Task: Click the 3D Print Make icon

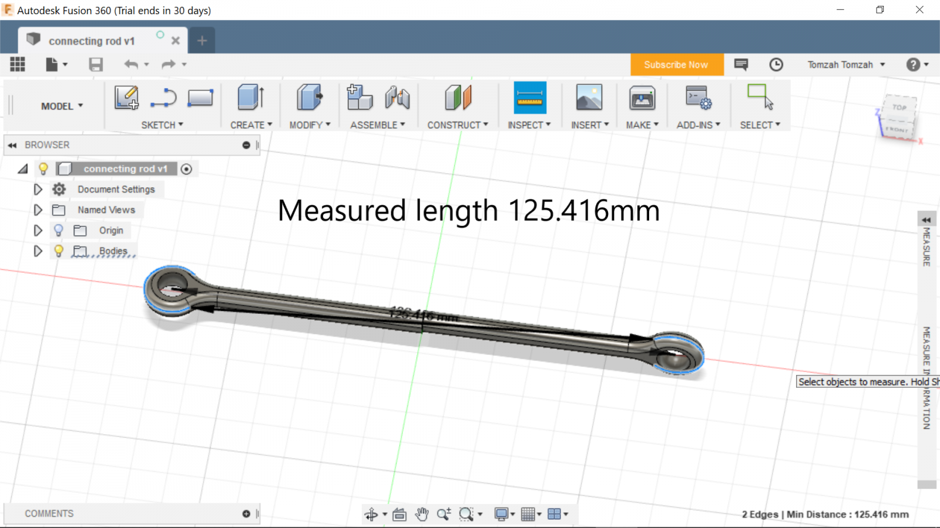Action: (x=642, y=98)
